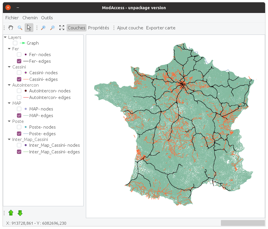The image size is (268, 229).
Task: Activate the zoom magnifier tool
Action: click(20, 28)
